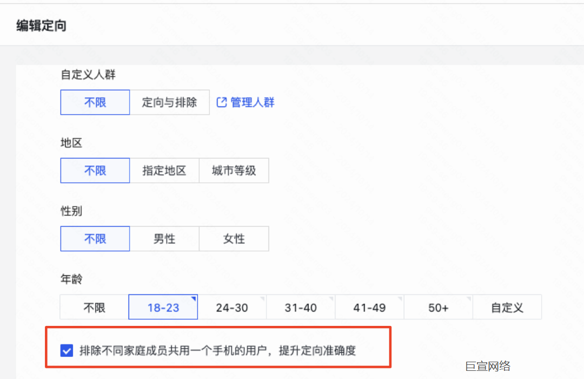Reset gender to 不限
The height and width of the screenshot is (379, 584).
point(95,238)
